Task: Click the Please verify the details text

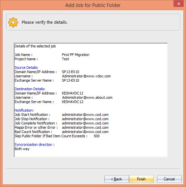Action: coord(44,22)
